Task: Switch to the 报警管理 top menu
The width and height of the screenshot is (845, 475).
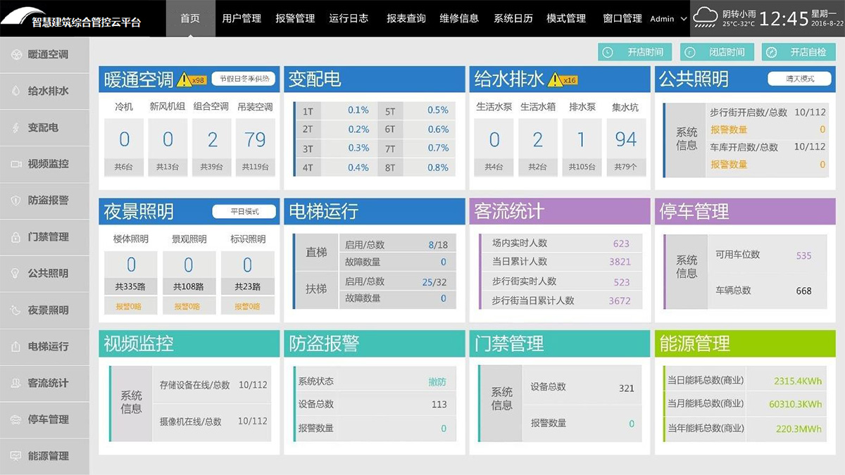Action: pyautogui.click(x=295, y=18)
